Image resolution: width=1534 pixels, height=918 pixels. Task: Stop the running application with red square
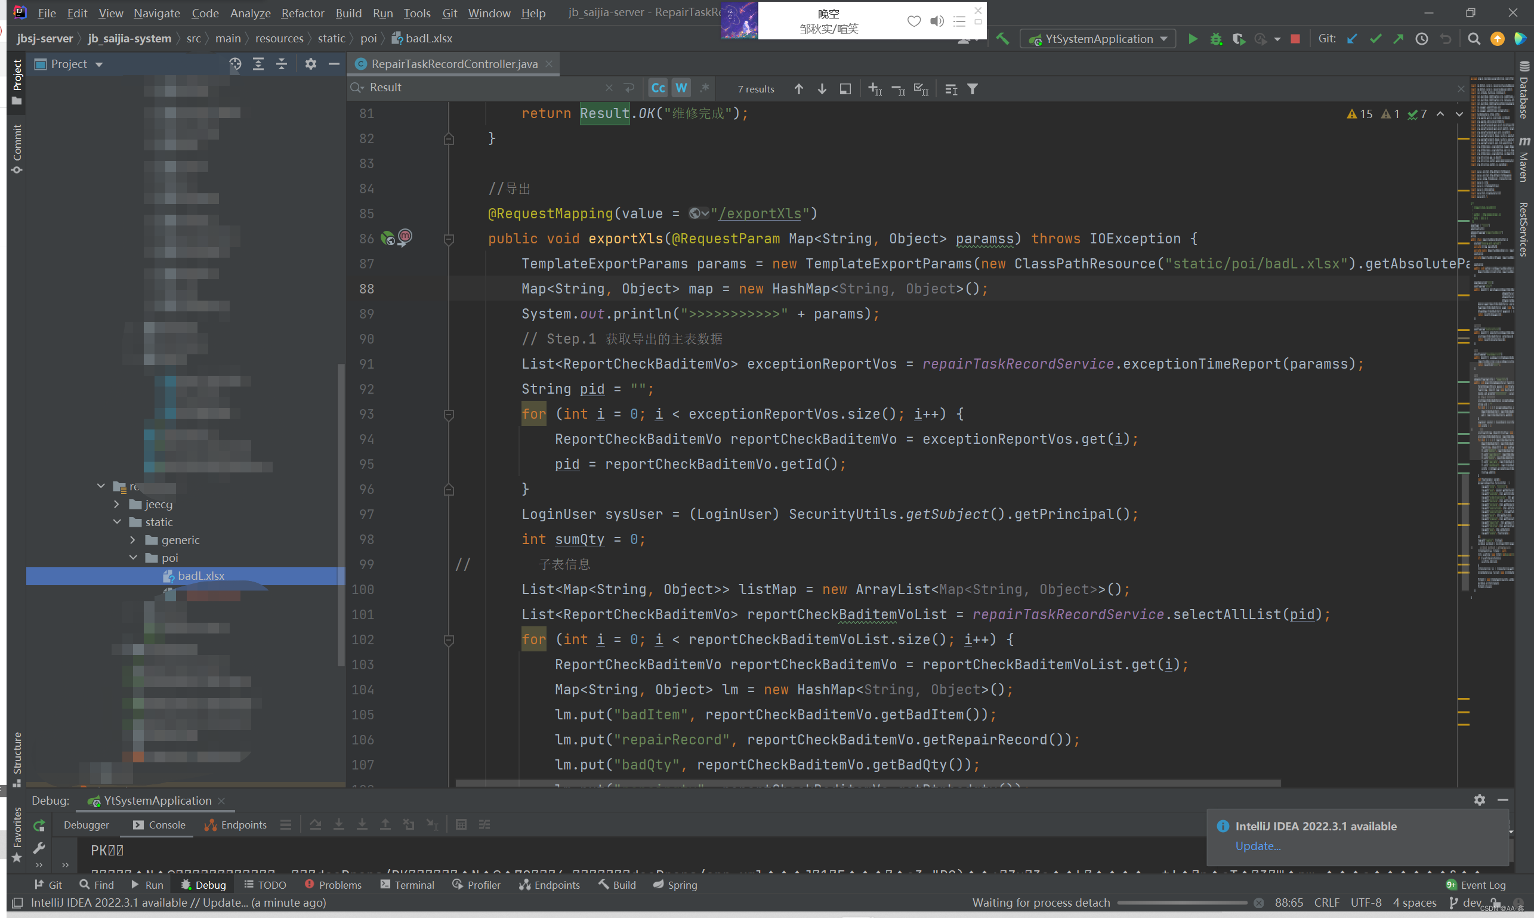(1295, 39)
